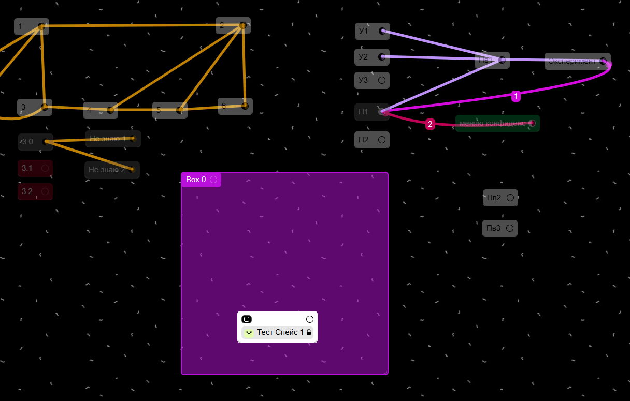This screenshot has width=630, height=401.
Task: Click the connector dot on card У1
Action: point(382,31)
